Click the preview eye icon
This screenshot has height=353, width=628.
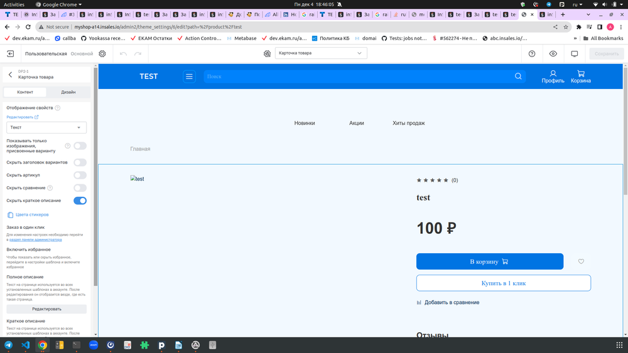coord(553,54)
